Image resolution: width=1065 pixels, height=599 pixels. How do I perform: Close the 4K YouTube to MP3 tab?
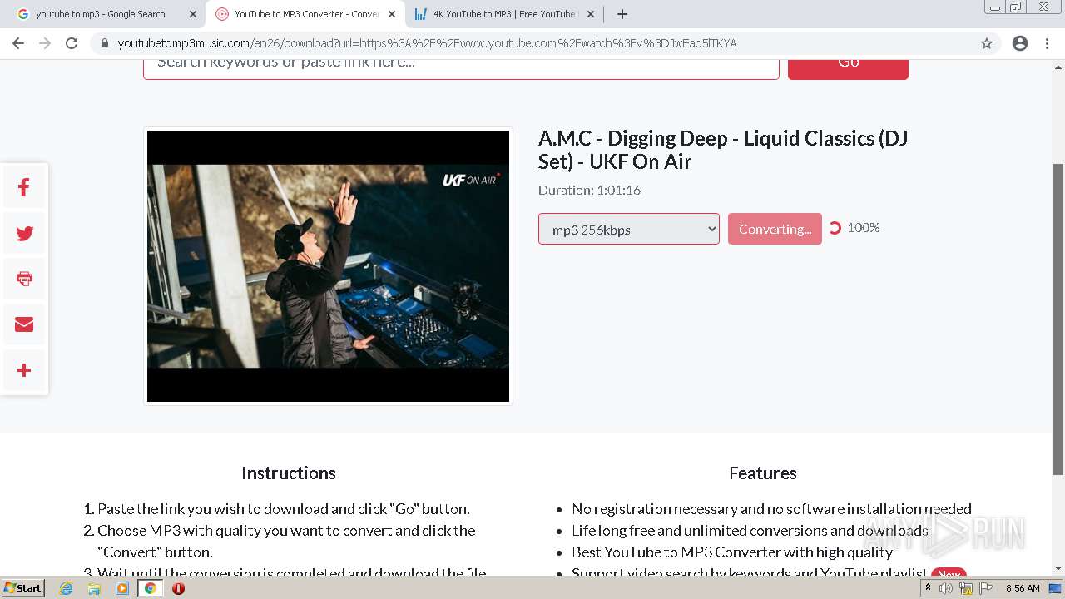tap(591, 14)
